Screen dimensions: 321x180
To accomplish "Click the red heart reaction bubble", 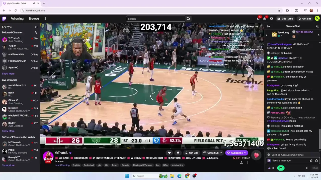I will pos(256,155).
